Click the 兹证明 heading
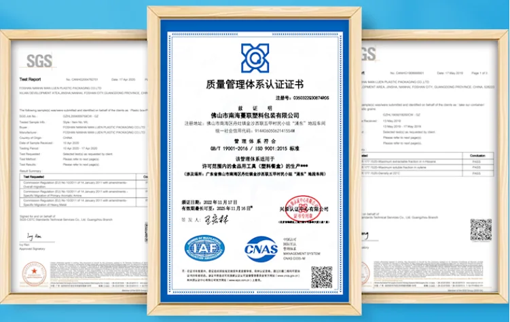The height and width of the screenshot is (322, 510). pyautogui.click(x=255, y=108)
